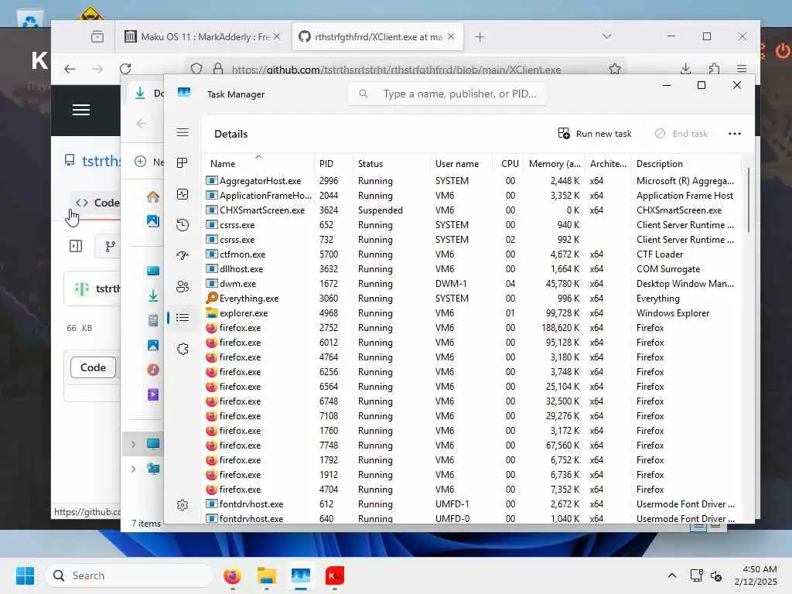Select fontdrvhost.exe with PID 612

pyautogui.click(x=473, y=504)
